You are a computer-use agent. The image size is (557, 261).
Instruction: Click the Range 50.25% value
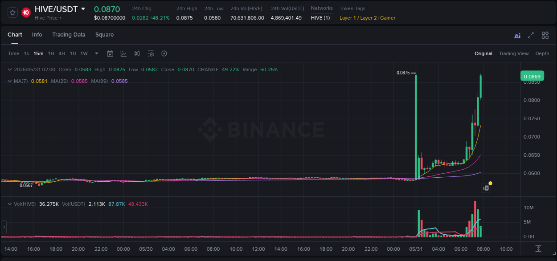coord(269,69)
